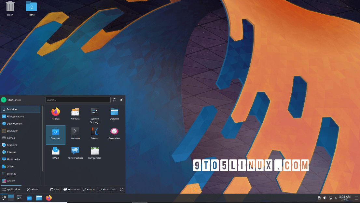This screenshot has width=360, height=203.
Task: Open the network connections tray icon
Action: 330,198
